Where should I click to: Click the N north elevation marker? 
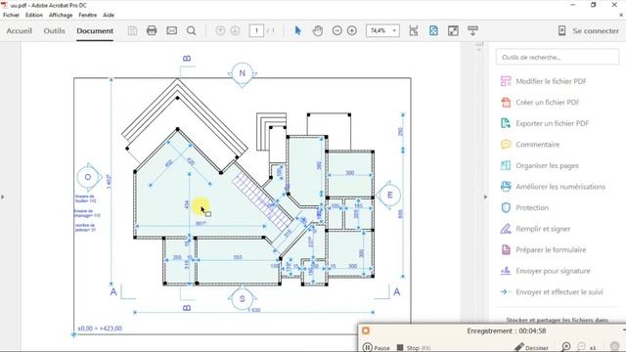click(x=242, y=73)
